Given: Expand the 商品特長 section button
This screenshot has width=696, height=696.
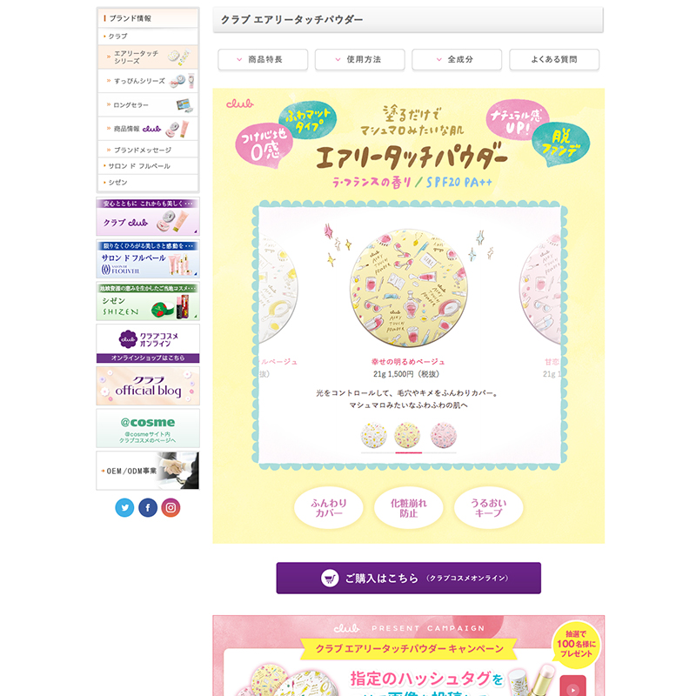Looking at the screenshot, I should (x=263, y=59).
